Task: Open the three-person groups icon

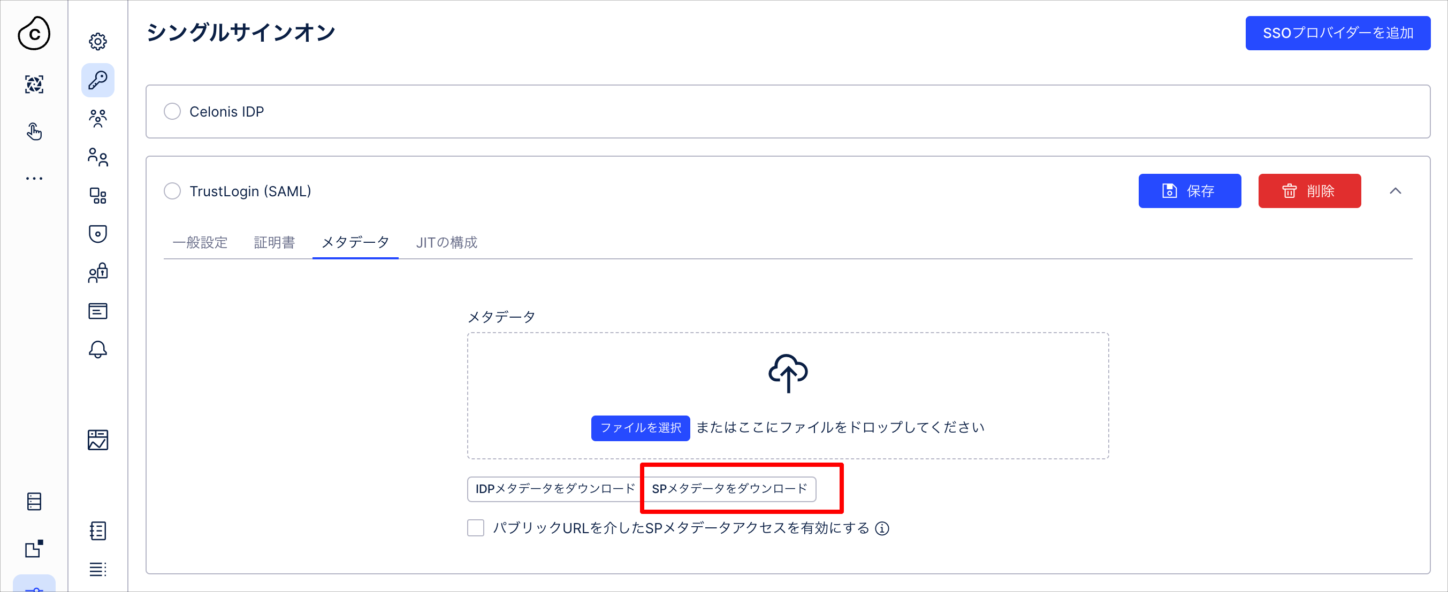Action: click(x=98, y=119)
